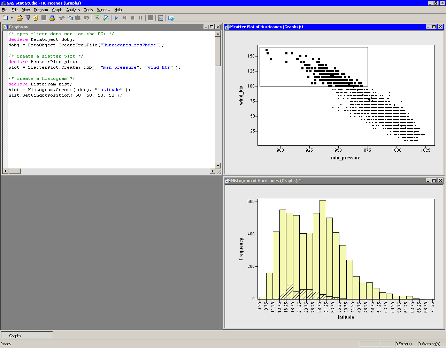Click the "Hurricanes.sas7bdat" string in the code
This screenshot has height=348, width=446.
coord(130,45)
